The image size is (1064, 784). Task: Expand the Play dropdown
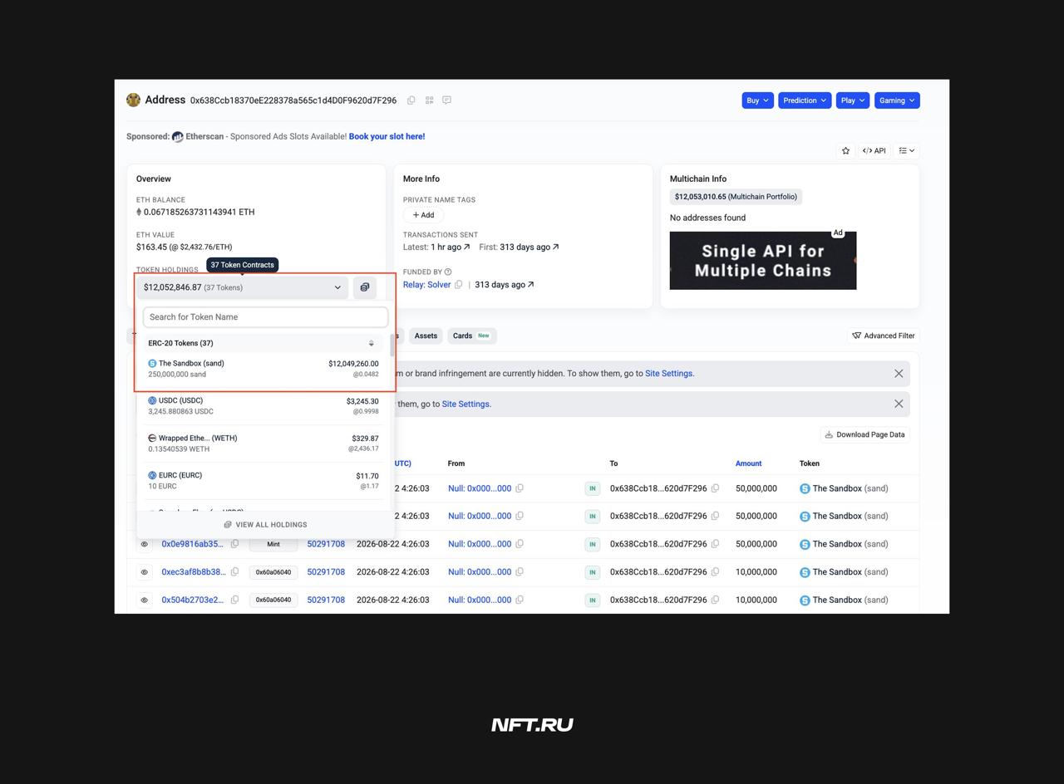click(x=853, y=100)
